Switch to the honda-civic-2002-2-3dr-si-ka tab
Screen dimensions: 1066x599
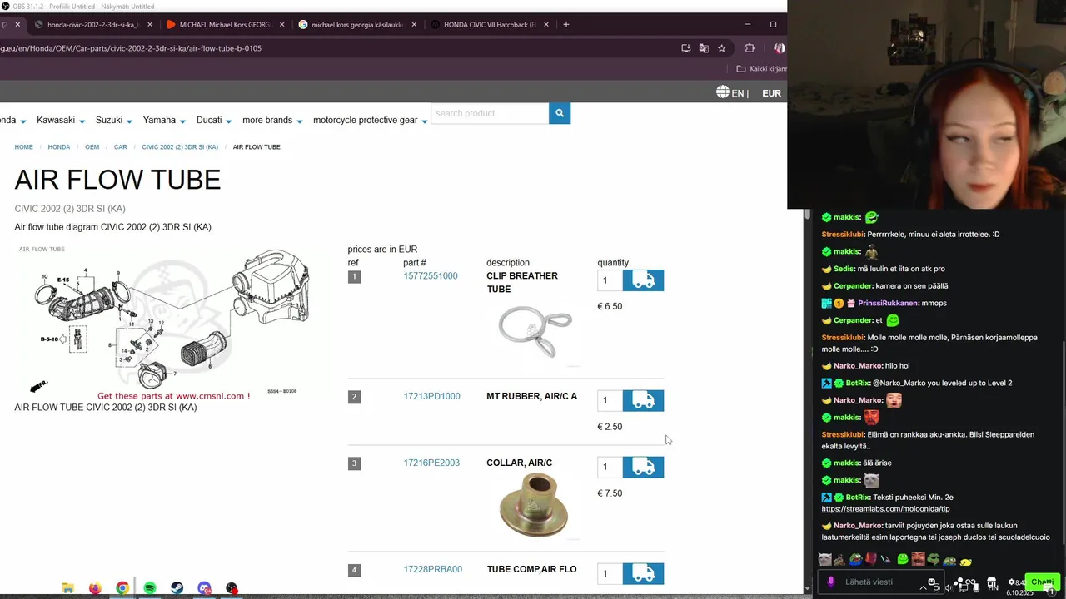click(92, 25)
